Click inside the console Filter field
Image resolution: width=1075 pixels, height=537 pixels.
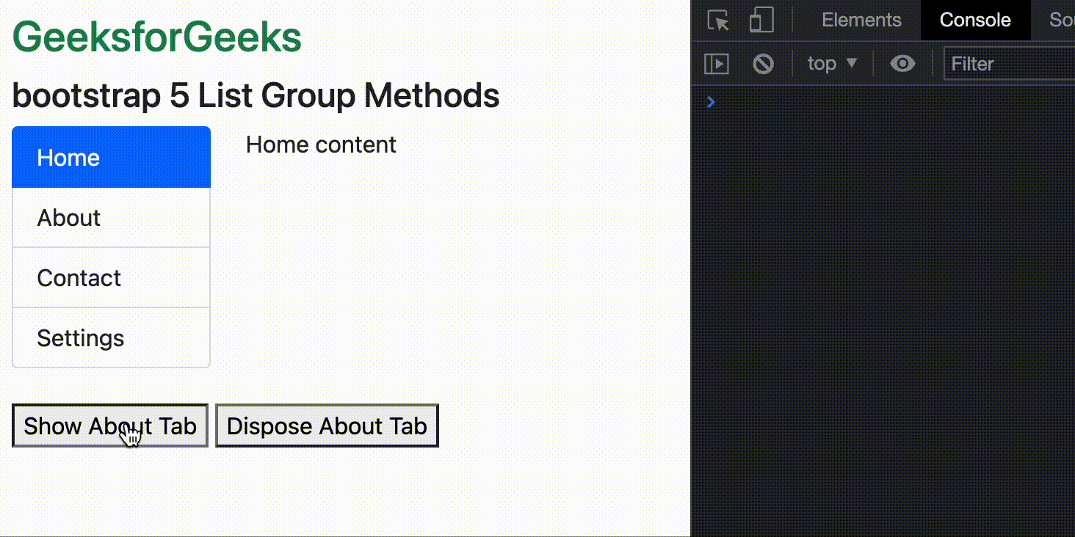point(1006,64)
